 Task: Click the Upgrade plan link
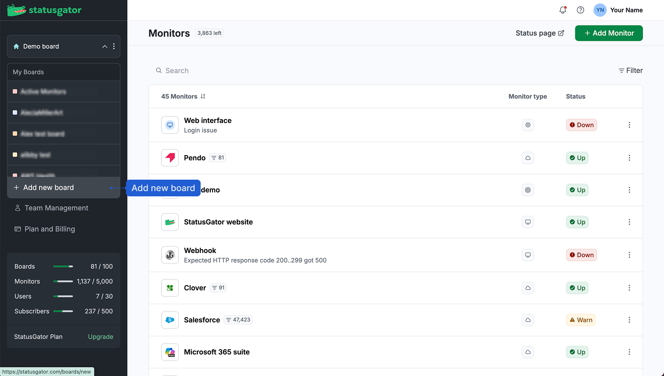[101, 336]
